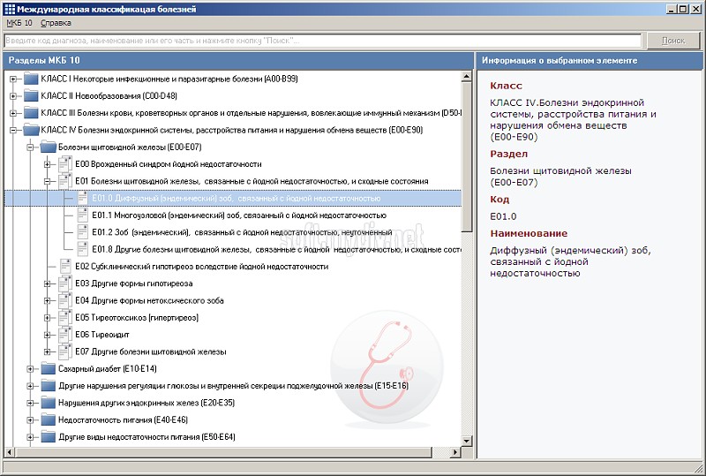Click folder icon of the (E15-E16) glucose regulation section
Image resolution: width=706 pixels, height=476 pixels.
pos(48,386)
